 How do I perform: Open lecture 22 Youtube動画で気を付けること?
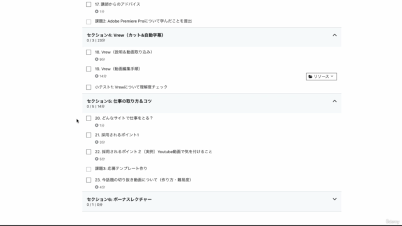pyautogui.click(x=153, y=152)
